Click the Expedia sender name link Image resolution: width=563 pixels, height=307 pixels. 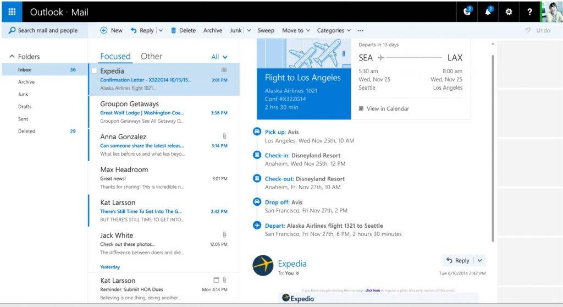[292, 264]
